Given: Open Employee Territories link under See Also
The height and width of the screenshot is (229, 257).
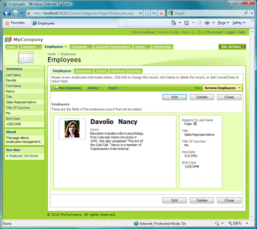Looking at the screenshot, I should pos(24,156).
